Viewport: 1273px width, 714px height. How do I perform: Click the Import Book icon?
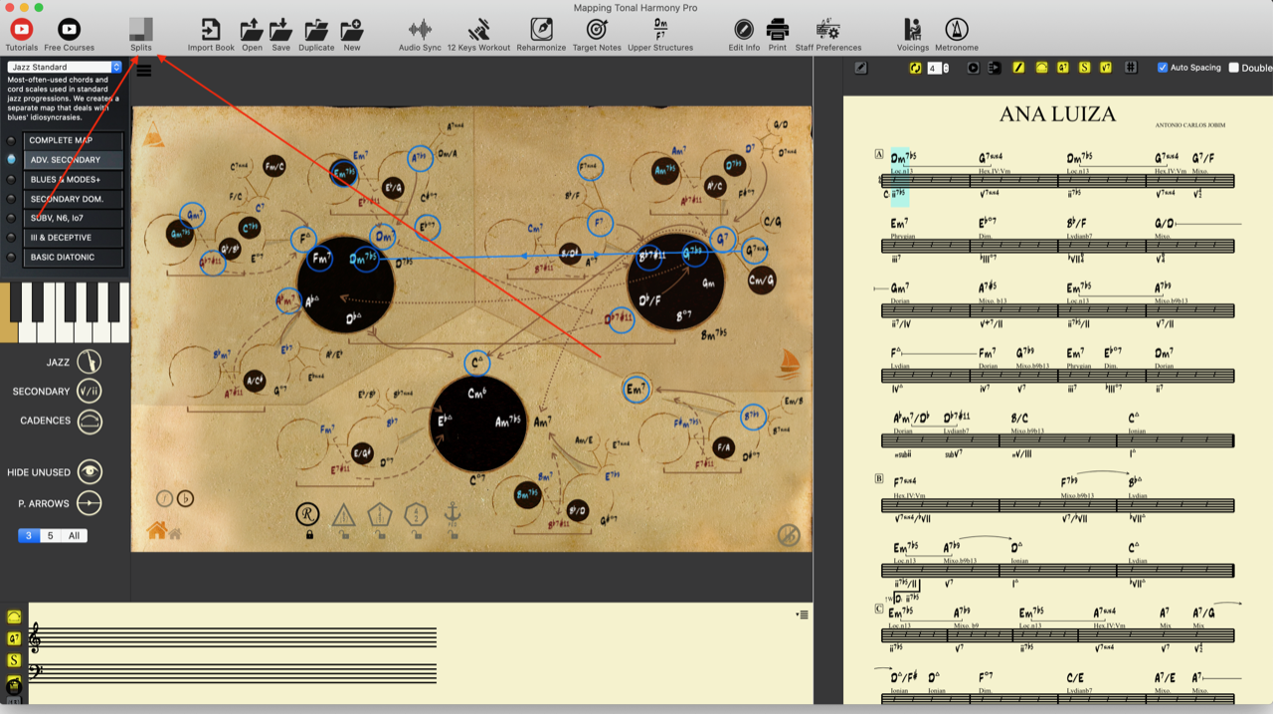[210, 32]
